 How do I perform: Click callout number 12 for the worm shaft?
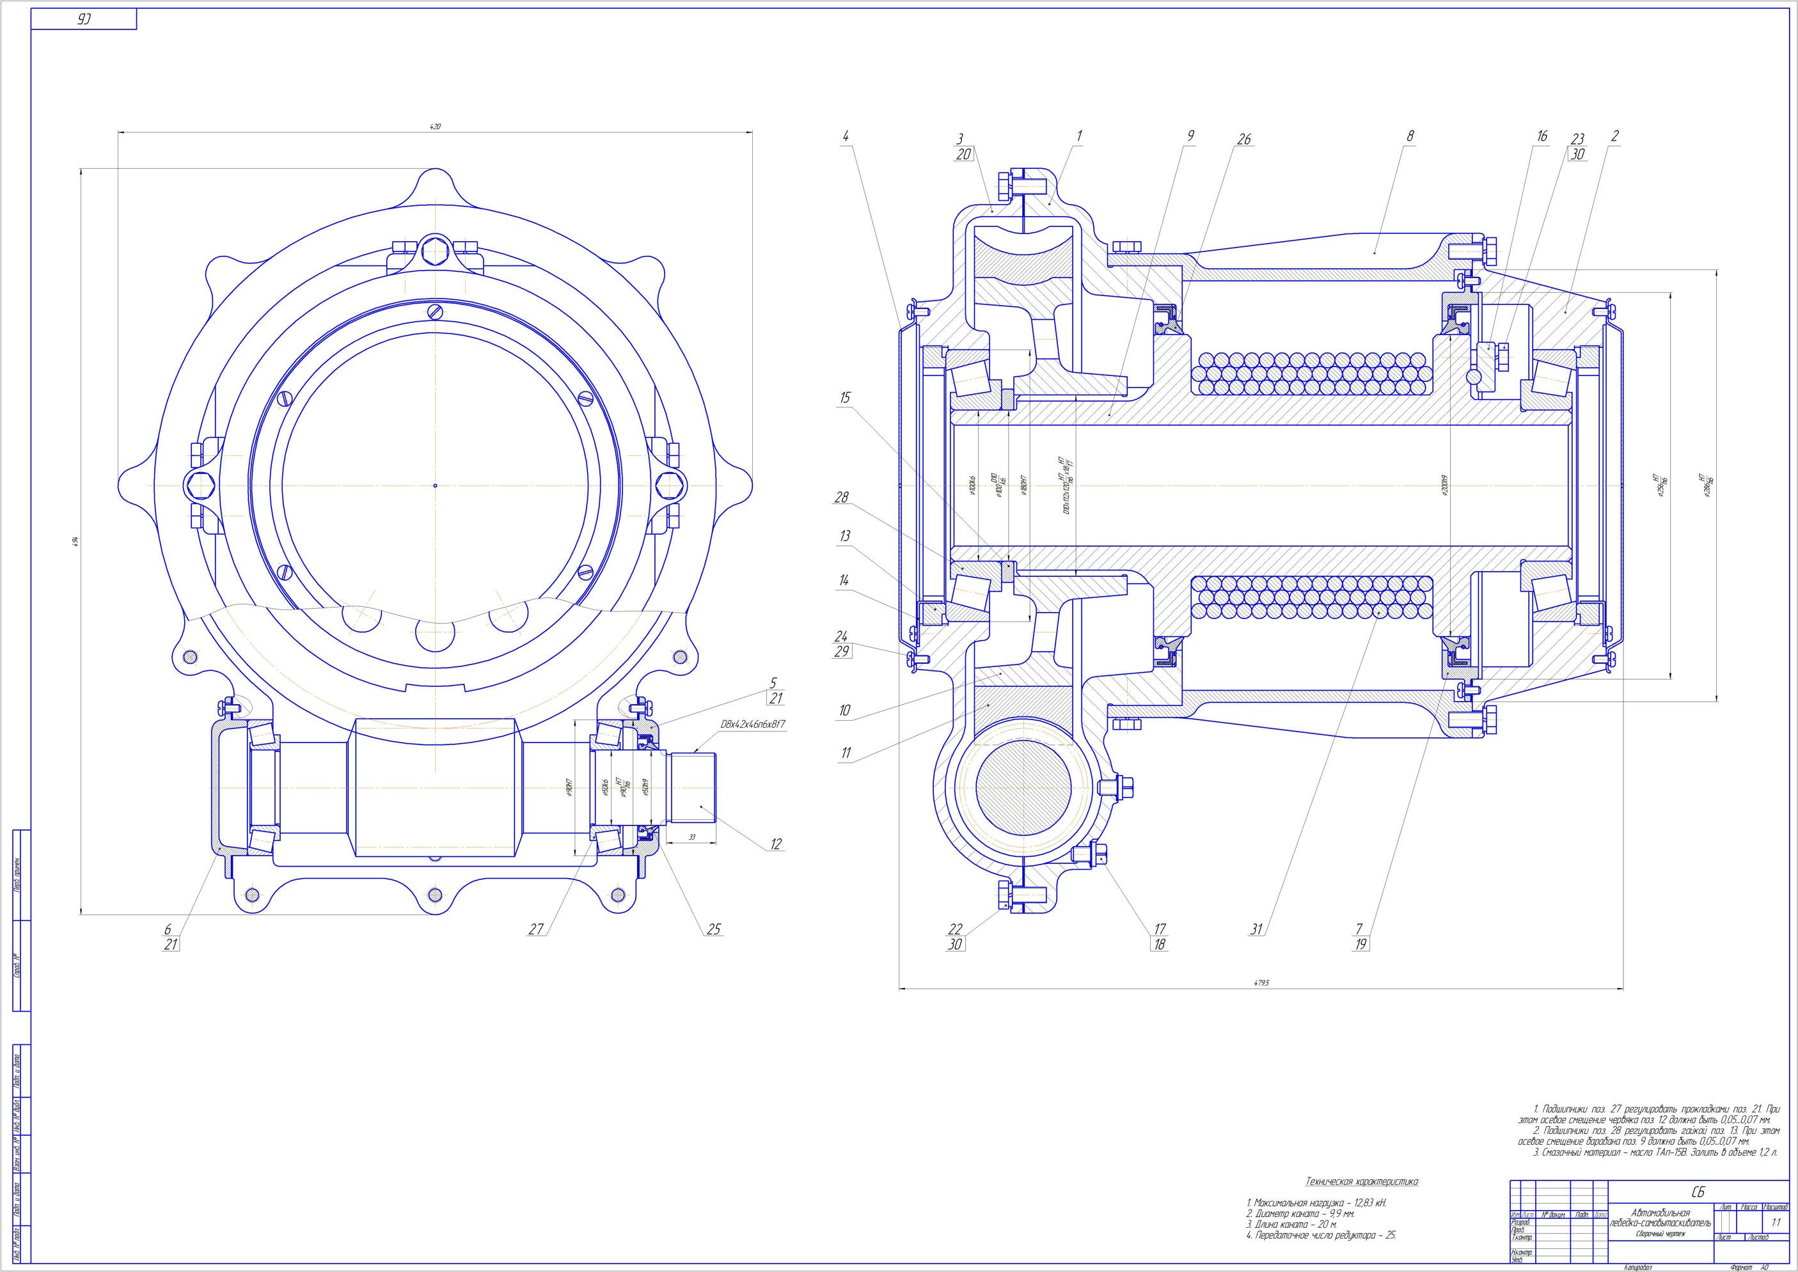coord(776,844)
